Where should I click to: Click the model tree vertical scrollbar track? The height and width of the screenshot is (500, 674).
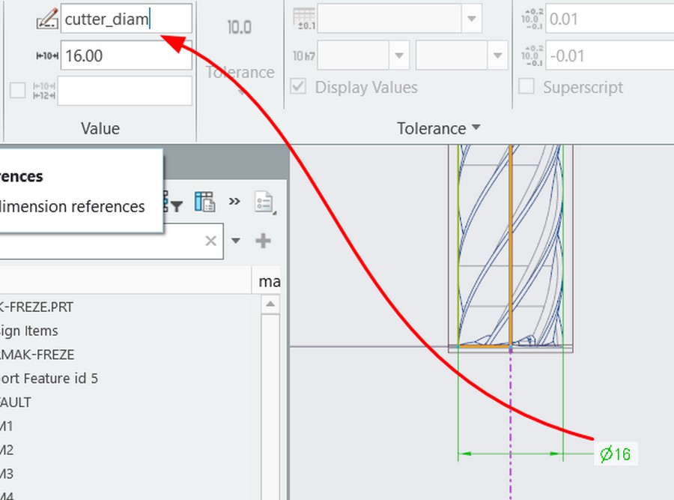270,406
